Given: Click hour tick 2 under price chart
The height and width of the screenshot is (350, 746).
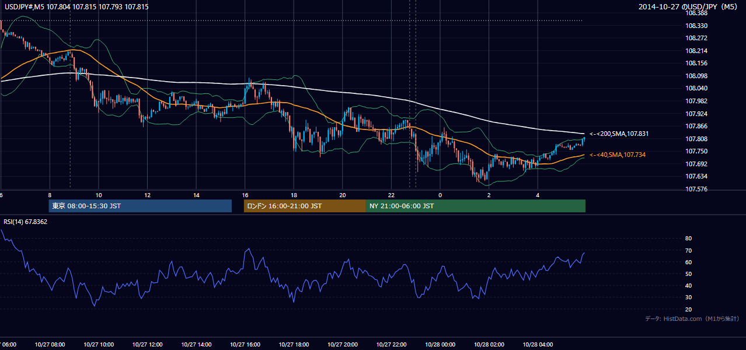Looking at the screenshot, I should (x=489, y=195).
